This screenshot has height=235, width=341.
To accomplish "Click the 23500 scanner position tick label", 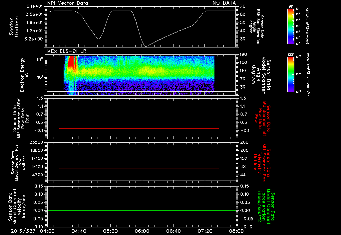I will (36, 142).
